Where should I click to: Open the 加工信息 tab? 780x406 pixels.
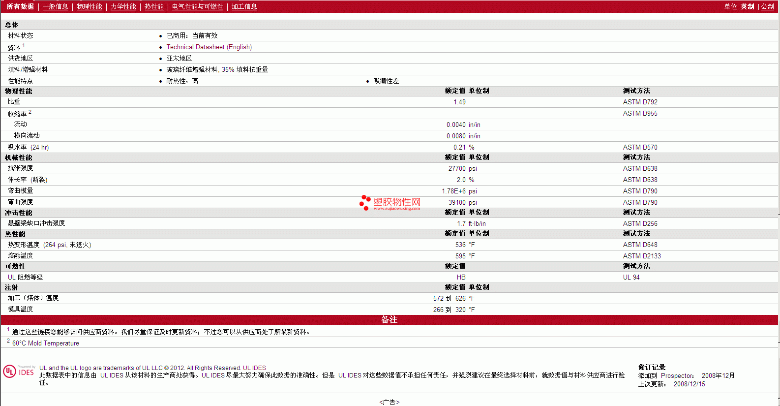pos(244,7)
